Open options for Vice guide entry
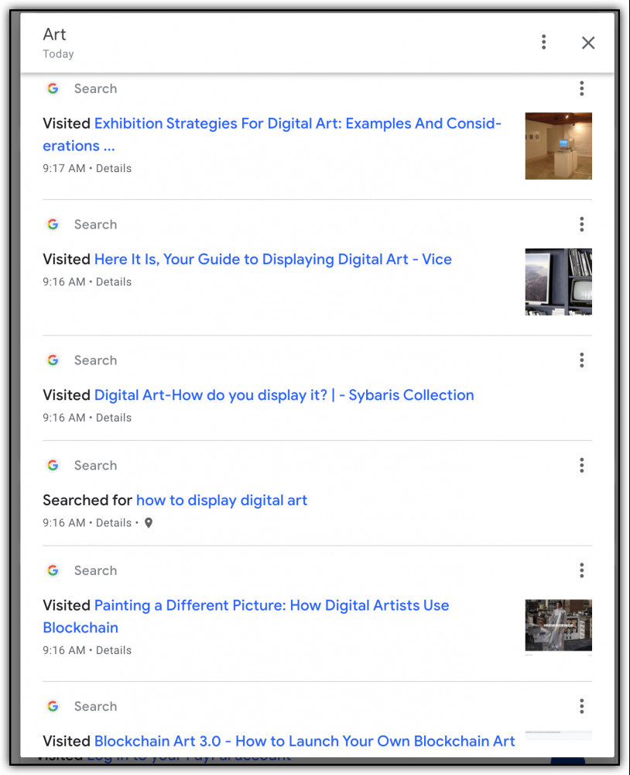The width and height of the screenshot is (630, 775). (x=581, y=225)
